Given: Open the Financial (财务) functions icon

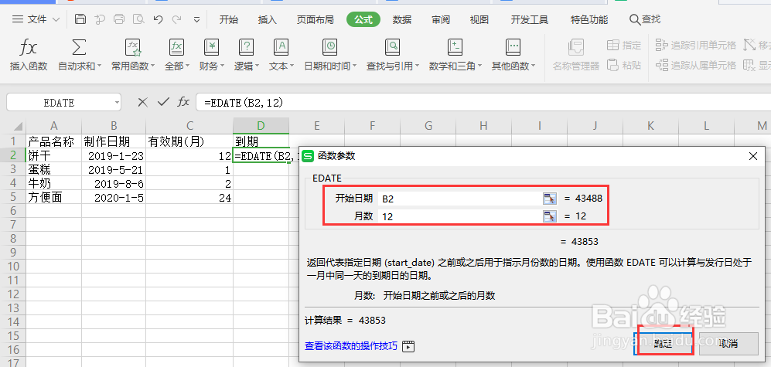Looking at the screenshot, I should (211, 48).
